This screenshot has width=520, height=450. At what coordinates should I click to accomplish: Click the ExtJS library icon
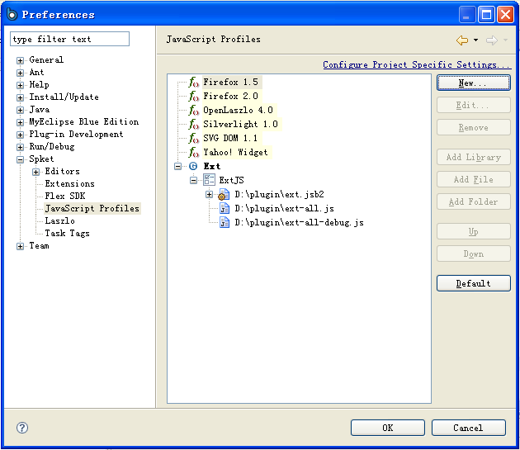tap(210, 180)
